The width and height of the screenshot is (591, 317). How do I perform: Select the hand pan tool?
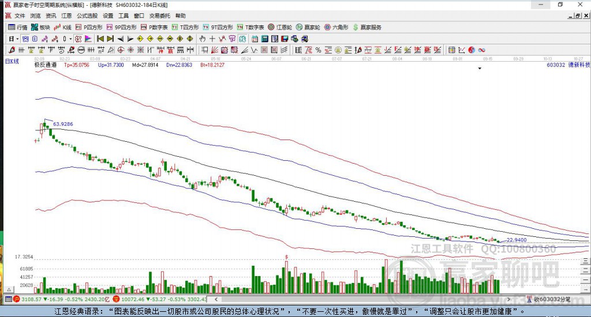click(x=203, y=39)
